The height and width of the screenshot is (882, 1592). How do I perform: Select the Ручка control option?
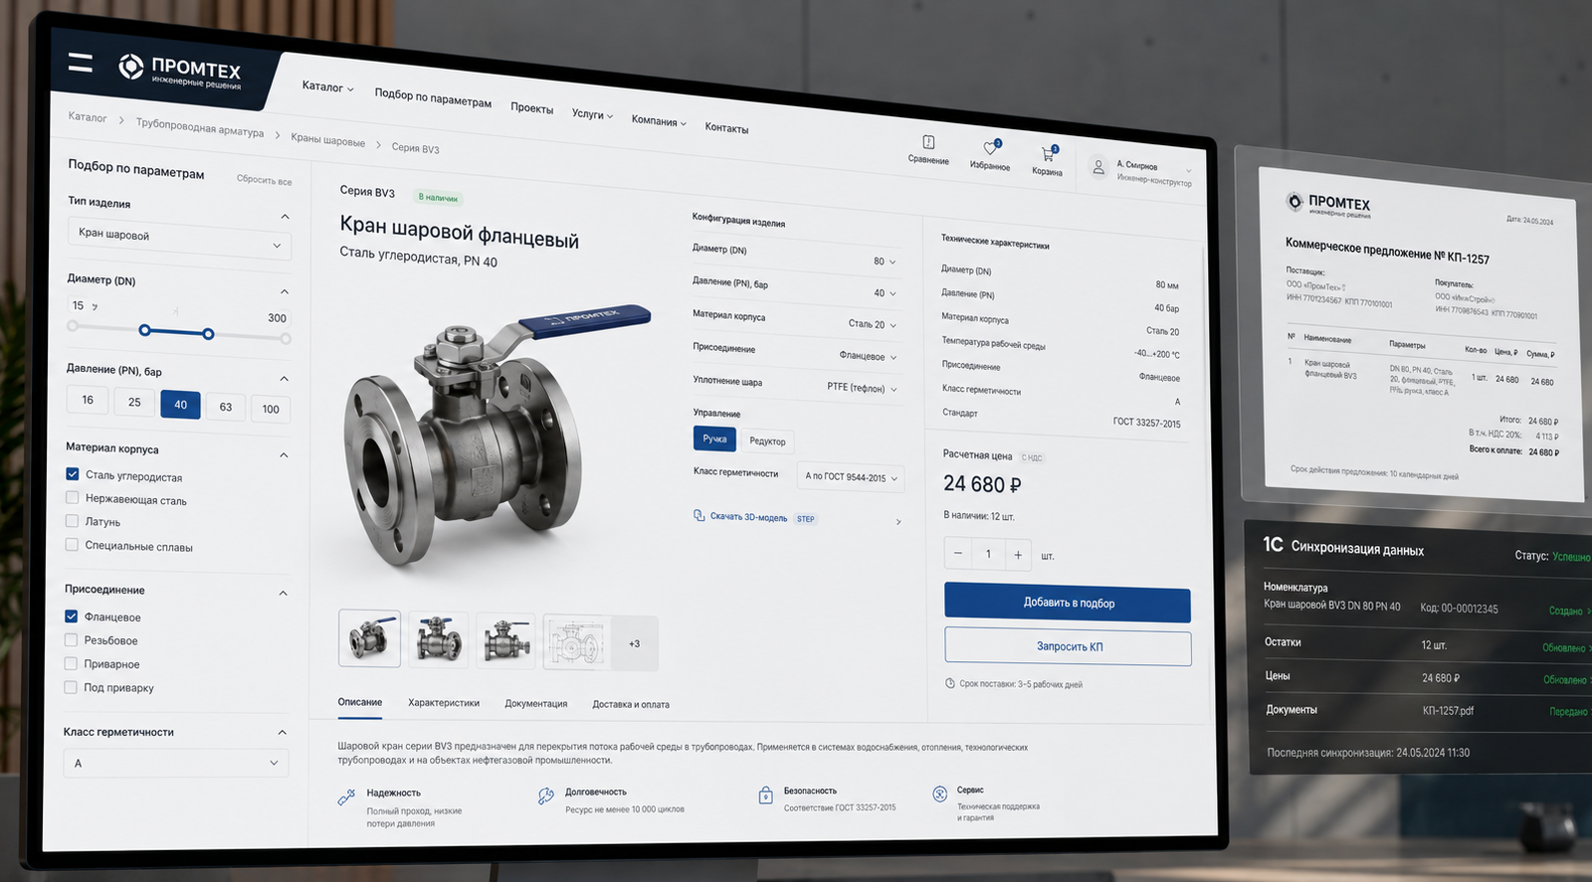(x=714, y=439)
